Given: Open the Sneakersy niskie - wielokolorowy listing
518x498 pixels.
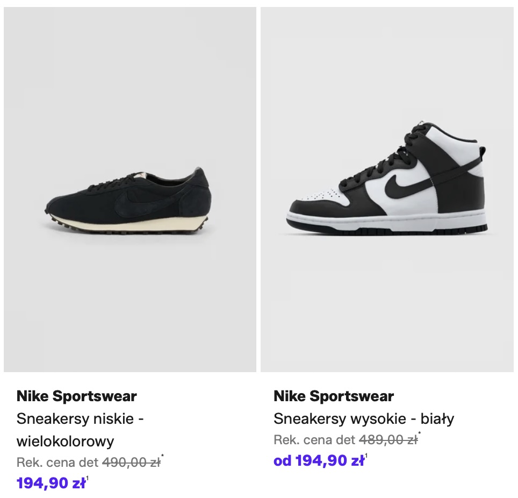Looking at the screenshot, I should (81, 430).
